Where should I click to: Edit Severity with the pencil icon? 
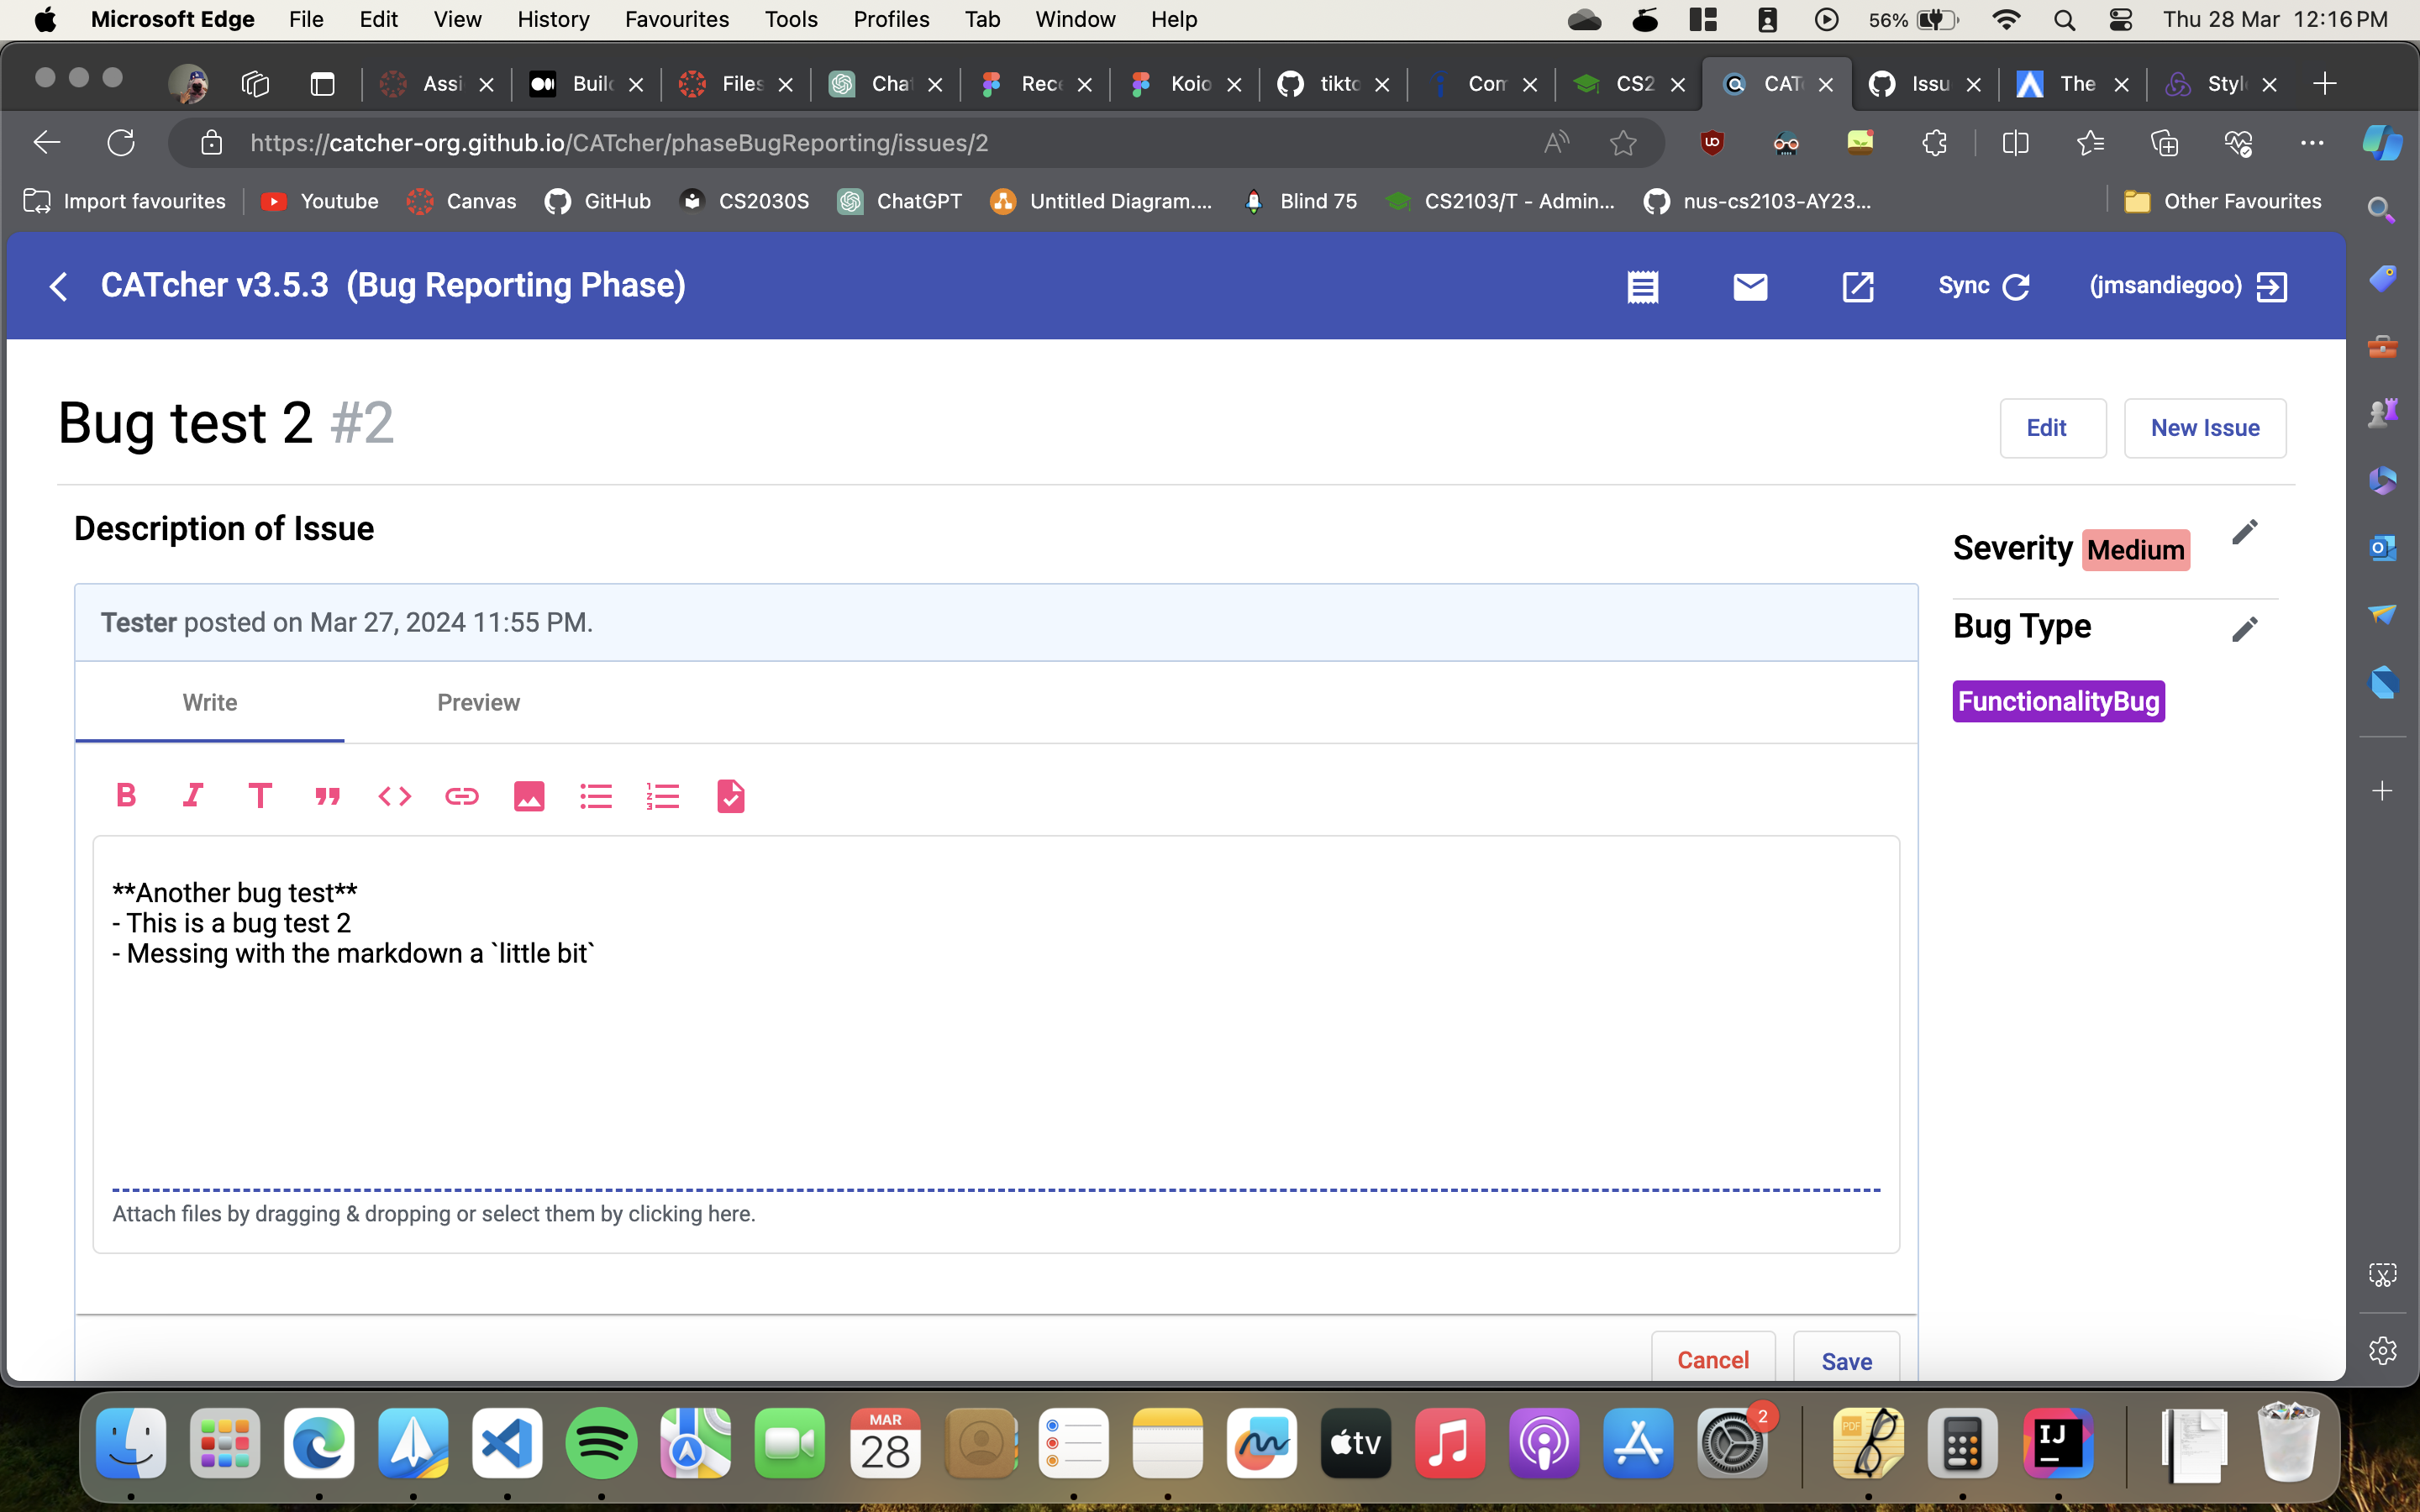click(x=2244, y=532)
